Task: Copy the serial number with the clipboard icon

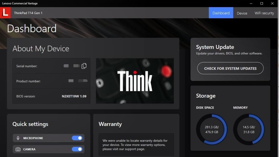Action: [x=84, y=66]
